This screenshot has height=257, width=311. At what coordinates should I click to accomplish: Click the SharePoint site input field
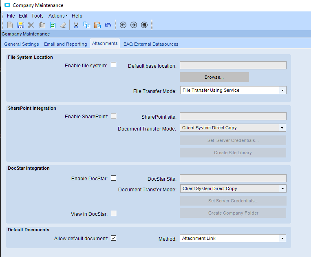233,116
